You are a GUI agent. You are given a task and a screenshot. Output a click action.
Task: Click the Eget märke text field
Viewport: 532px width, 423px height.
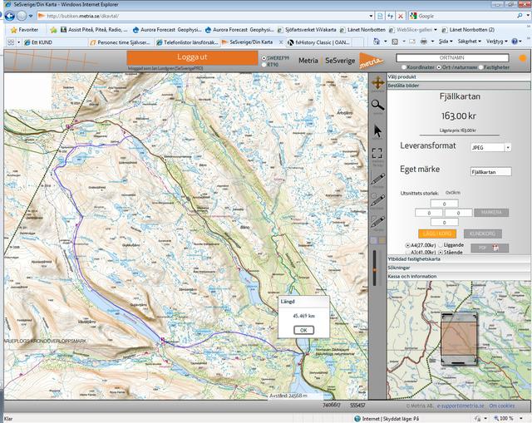(490, 172)
